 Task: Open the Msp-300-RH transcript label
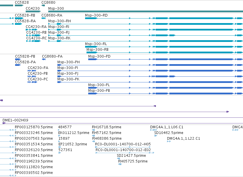coord(59,21)
